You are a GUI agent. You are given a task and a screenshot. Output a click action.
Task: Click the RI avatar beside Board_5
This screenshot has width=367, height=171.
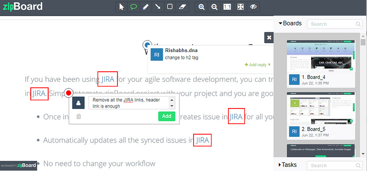[x=294, y=131]
